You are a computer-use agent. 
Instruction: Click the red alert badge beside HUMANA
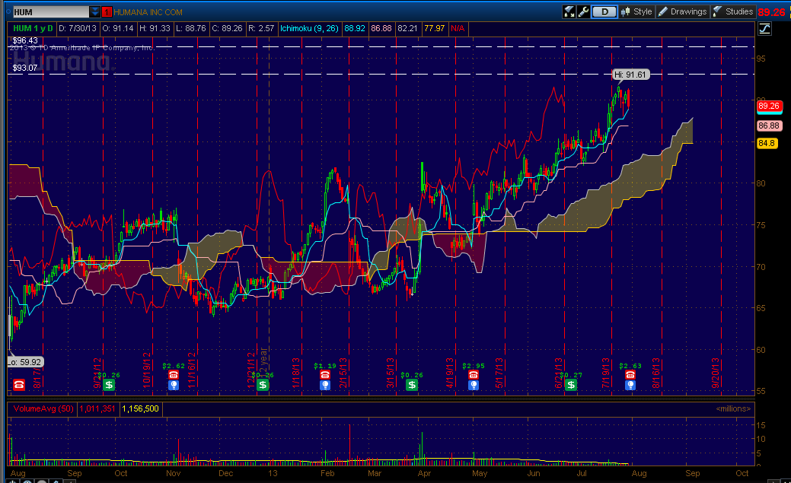[x=107, y=12]
